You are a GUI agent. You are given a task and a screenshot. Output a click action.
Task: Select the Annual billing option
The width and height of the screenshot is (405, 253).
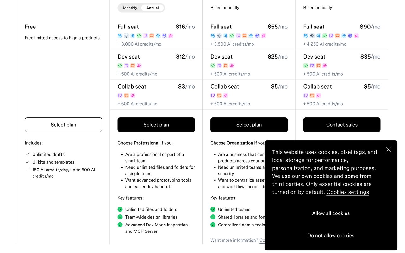[x=153, y=8]
